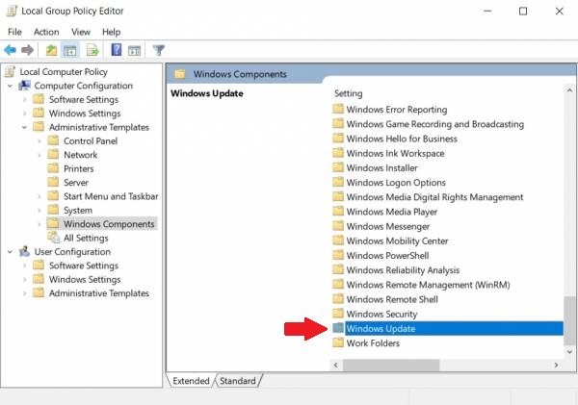Open the File menu
This screenshot has height=405, width=578.
pos(14,32)
